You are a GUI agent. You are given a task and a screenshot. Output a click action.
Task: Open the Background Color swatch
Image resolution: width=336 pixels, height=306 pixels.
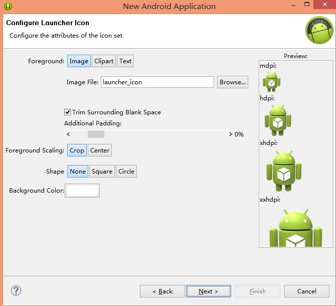(82, 191)
